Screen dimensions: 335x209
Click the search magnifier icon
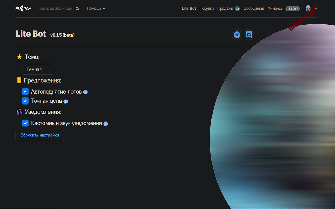coord(77,9)
